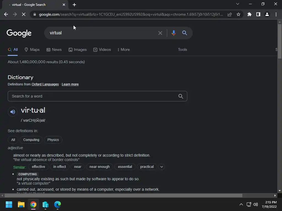The height and width of the screenshot is (211, 282).
Task: Go back to the previous page
Action: click(x=6, y=14)
